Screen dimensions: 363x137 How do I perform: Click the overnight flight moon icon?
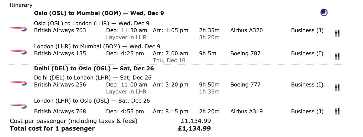click(x=324, y=13)
